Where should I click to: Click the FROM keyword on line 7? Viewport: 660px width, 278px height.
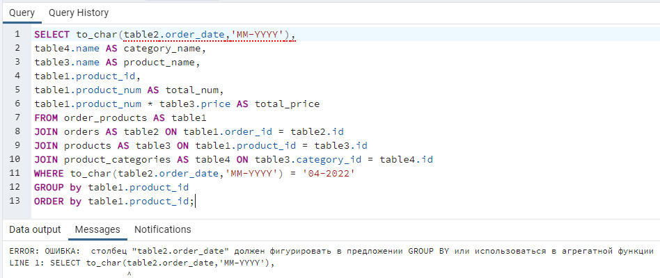(x=47, y=117)
